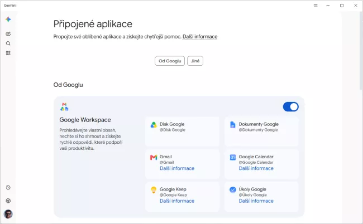Click the @Google Keep handle text

point(173,195)
